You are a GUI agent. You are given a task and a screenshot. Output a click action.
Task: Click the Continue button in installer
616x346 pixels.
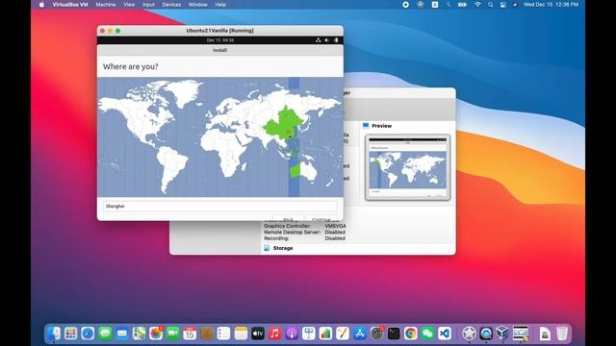321,219
